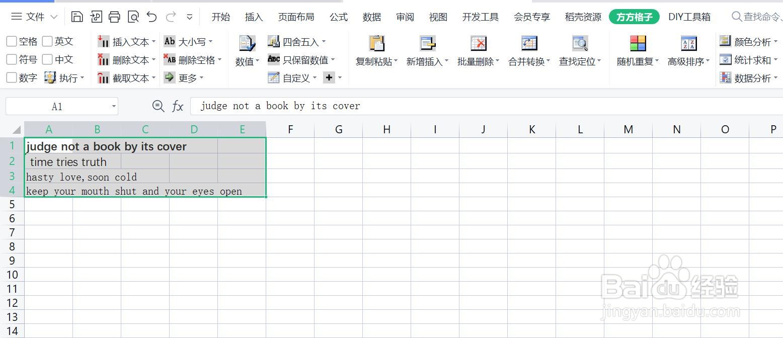The width and height of the screenshot is (783, 338).
Task: Click the 统计求和 icon
Action: [725, 59]
